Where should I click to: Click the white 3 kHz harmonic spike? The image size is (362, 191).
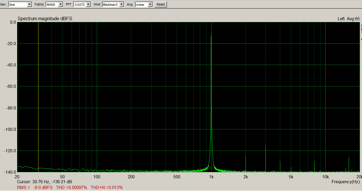266,158
